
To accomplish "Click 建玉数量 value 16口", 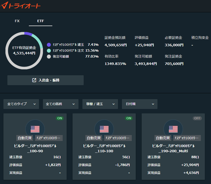I will tap(57, 157).
